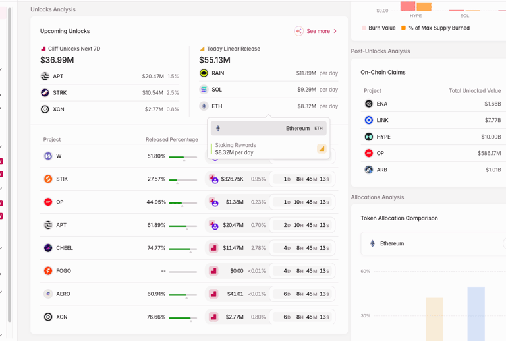Viewport: 506px width, 341px height.
Task: Click the STIK project icon
Action: coord(48,179)
